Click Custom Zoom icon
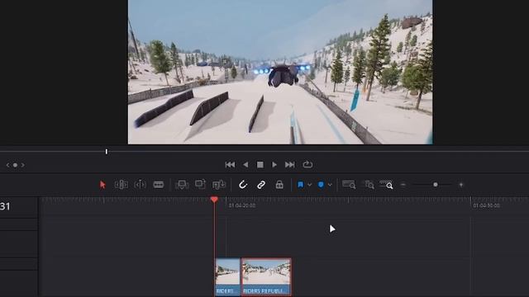Image resolution: width=529 pixels, height=297 pixels. point(386,185)
